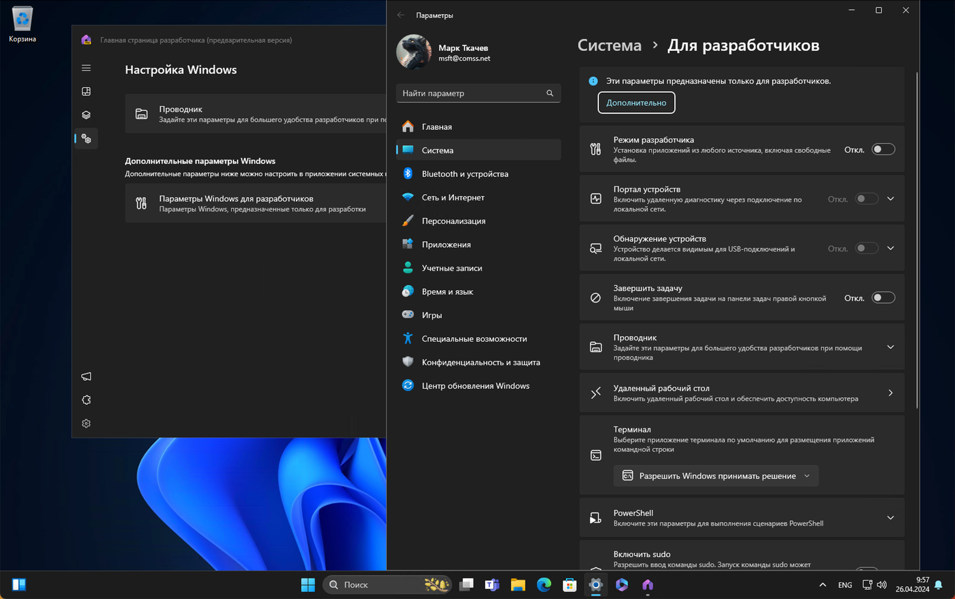Open Сеть и Интернет settings
Image resolution: width=955 pixels, height=599 pixels.
coord(478,197)
